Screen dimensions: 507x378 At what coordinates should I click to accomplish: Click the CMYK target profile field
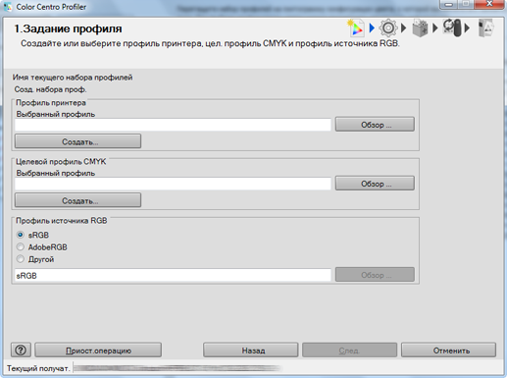(x=173, y=184)
